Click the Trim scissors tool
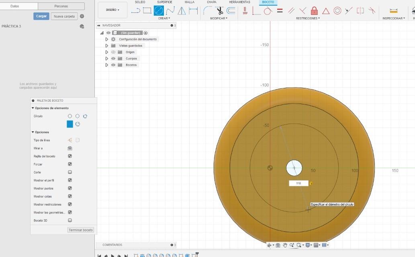The image size is (415, 257). pos(220,10)
